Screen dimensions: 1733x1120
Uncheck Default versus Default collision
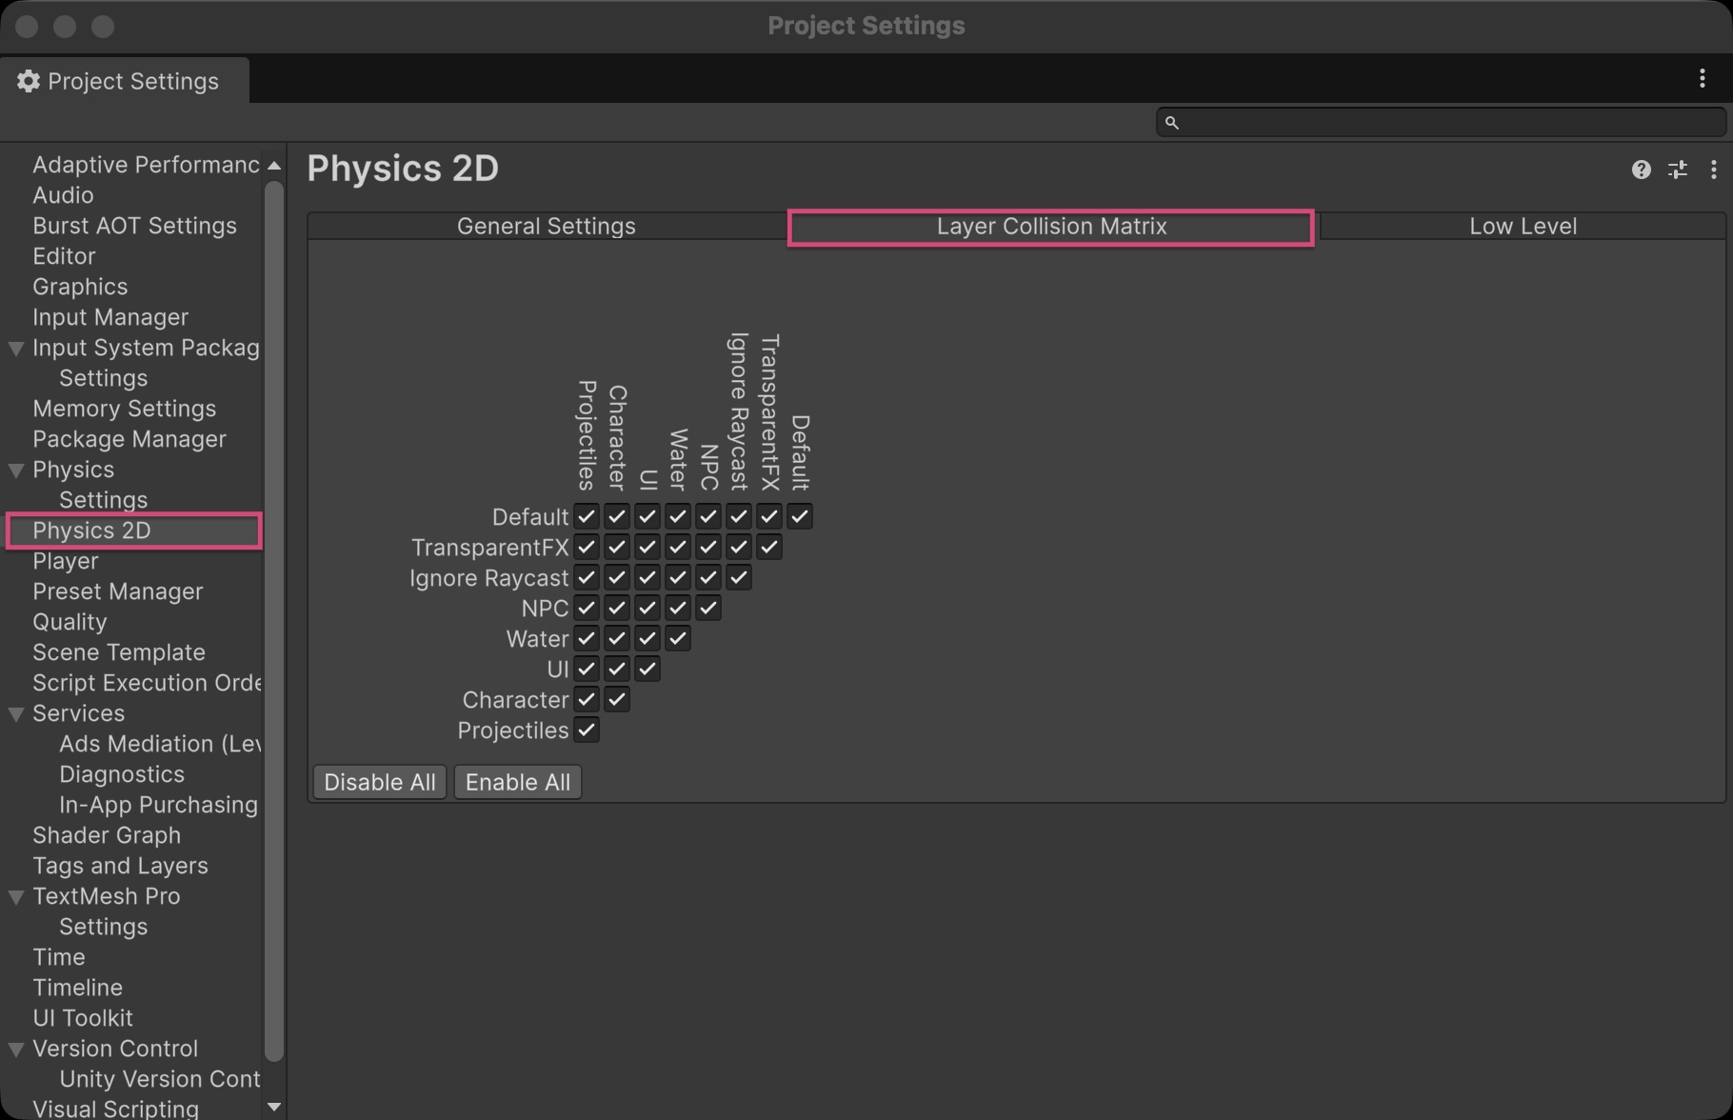tap(800, 516)
